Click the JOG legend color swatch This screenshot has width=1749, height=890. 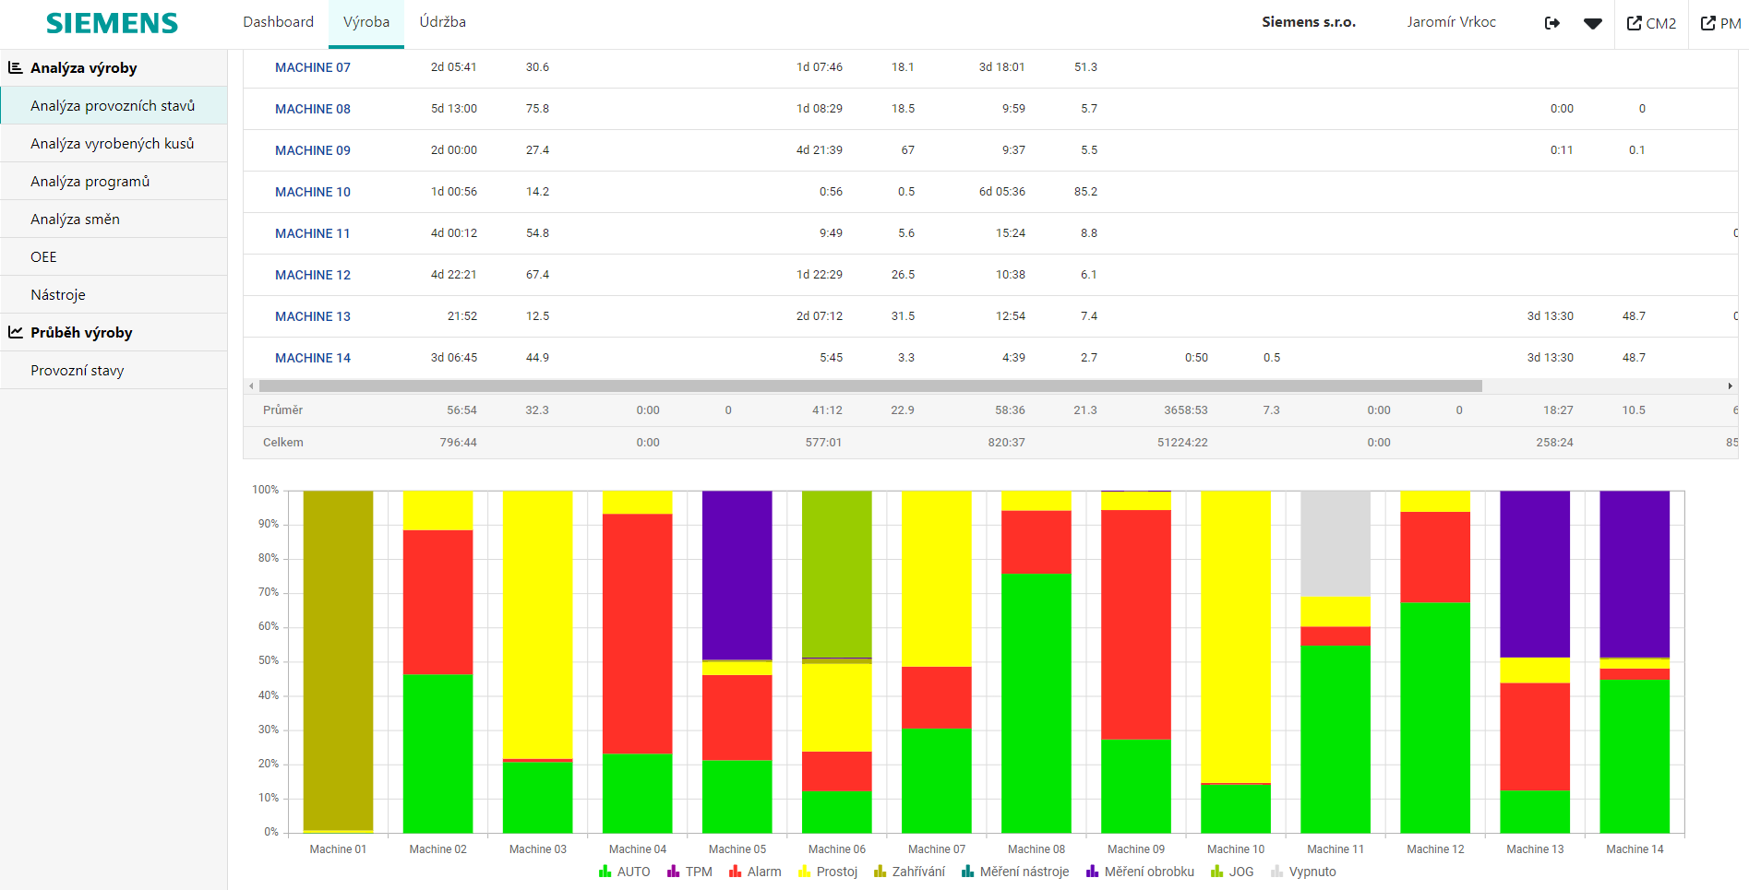[1217, 872]
